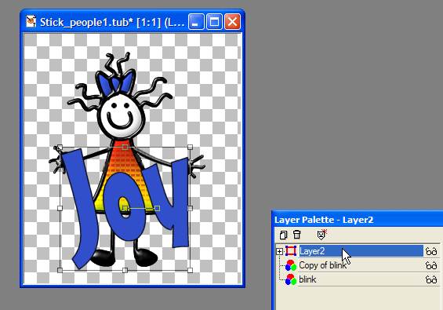The image size is (443, 310).
Task: Expand Layer2 with the plus box
Action: 279,251
